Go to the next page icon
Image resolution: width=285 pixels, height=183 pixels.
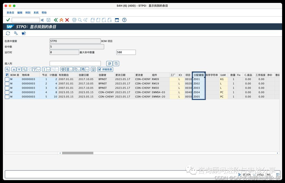[104, 20]
